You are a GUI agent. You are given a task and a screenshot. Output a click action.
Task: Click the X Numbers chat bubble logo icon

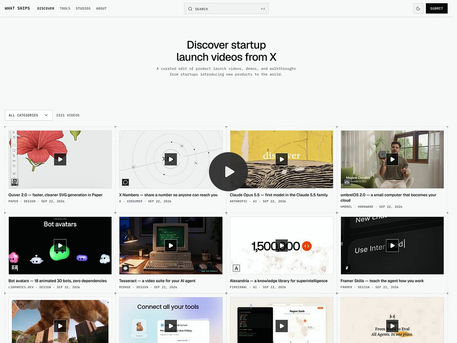(125, 182)
